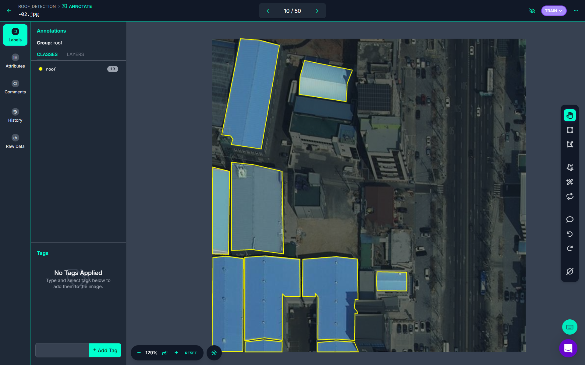
Task: Select the polygon annotation tool
Action: tap(569, 144)
